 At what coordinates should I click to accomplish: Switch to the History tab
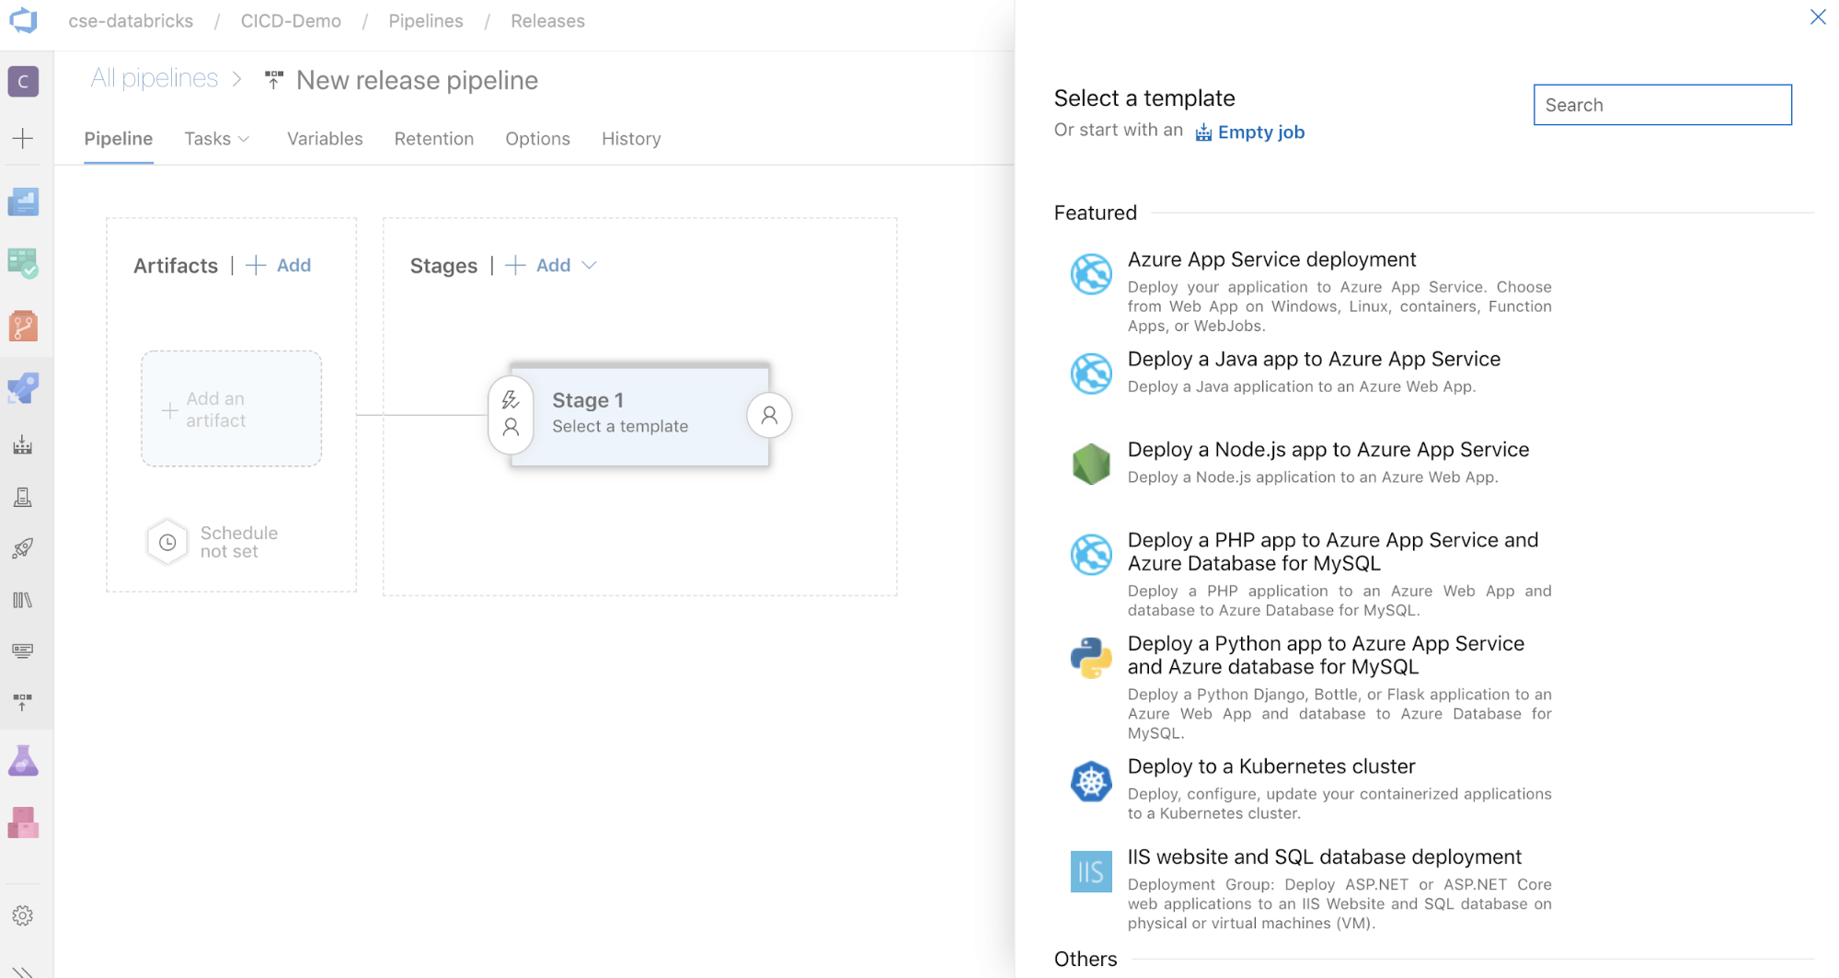(x=630, y=139)
